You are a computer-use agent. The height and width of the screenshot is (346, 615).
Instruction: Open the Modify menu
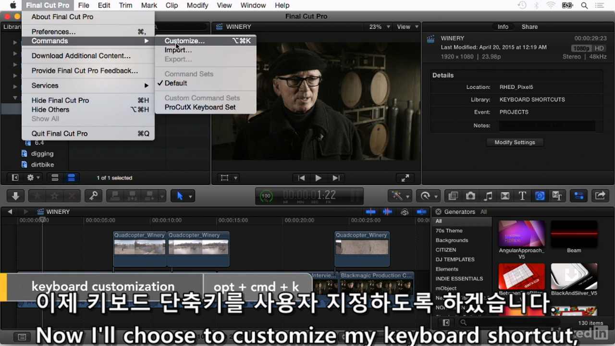tap(197, 5)
